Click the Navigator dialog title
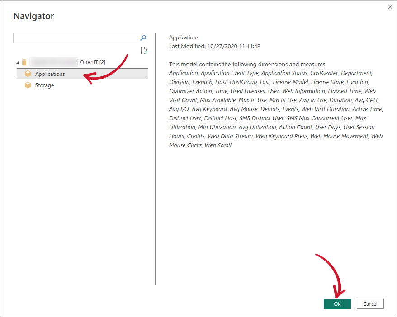397x317 pixels. click(x=34, y=16)
